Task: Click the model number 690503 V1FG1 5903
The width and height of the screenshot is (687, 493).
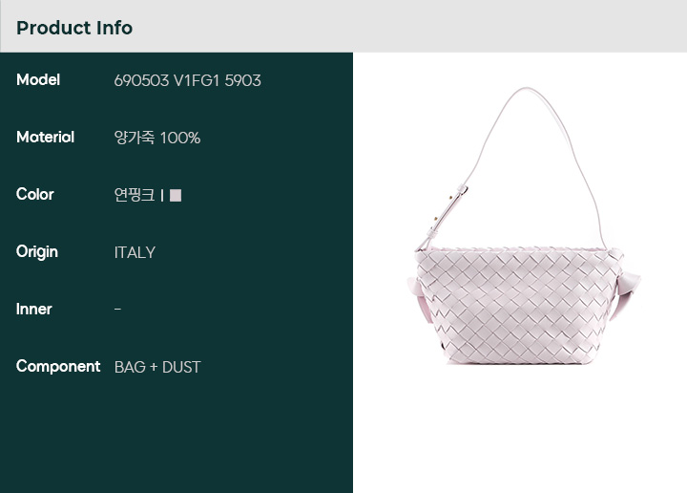Action: coord(188,80)
